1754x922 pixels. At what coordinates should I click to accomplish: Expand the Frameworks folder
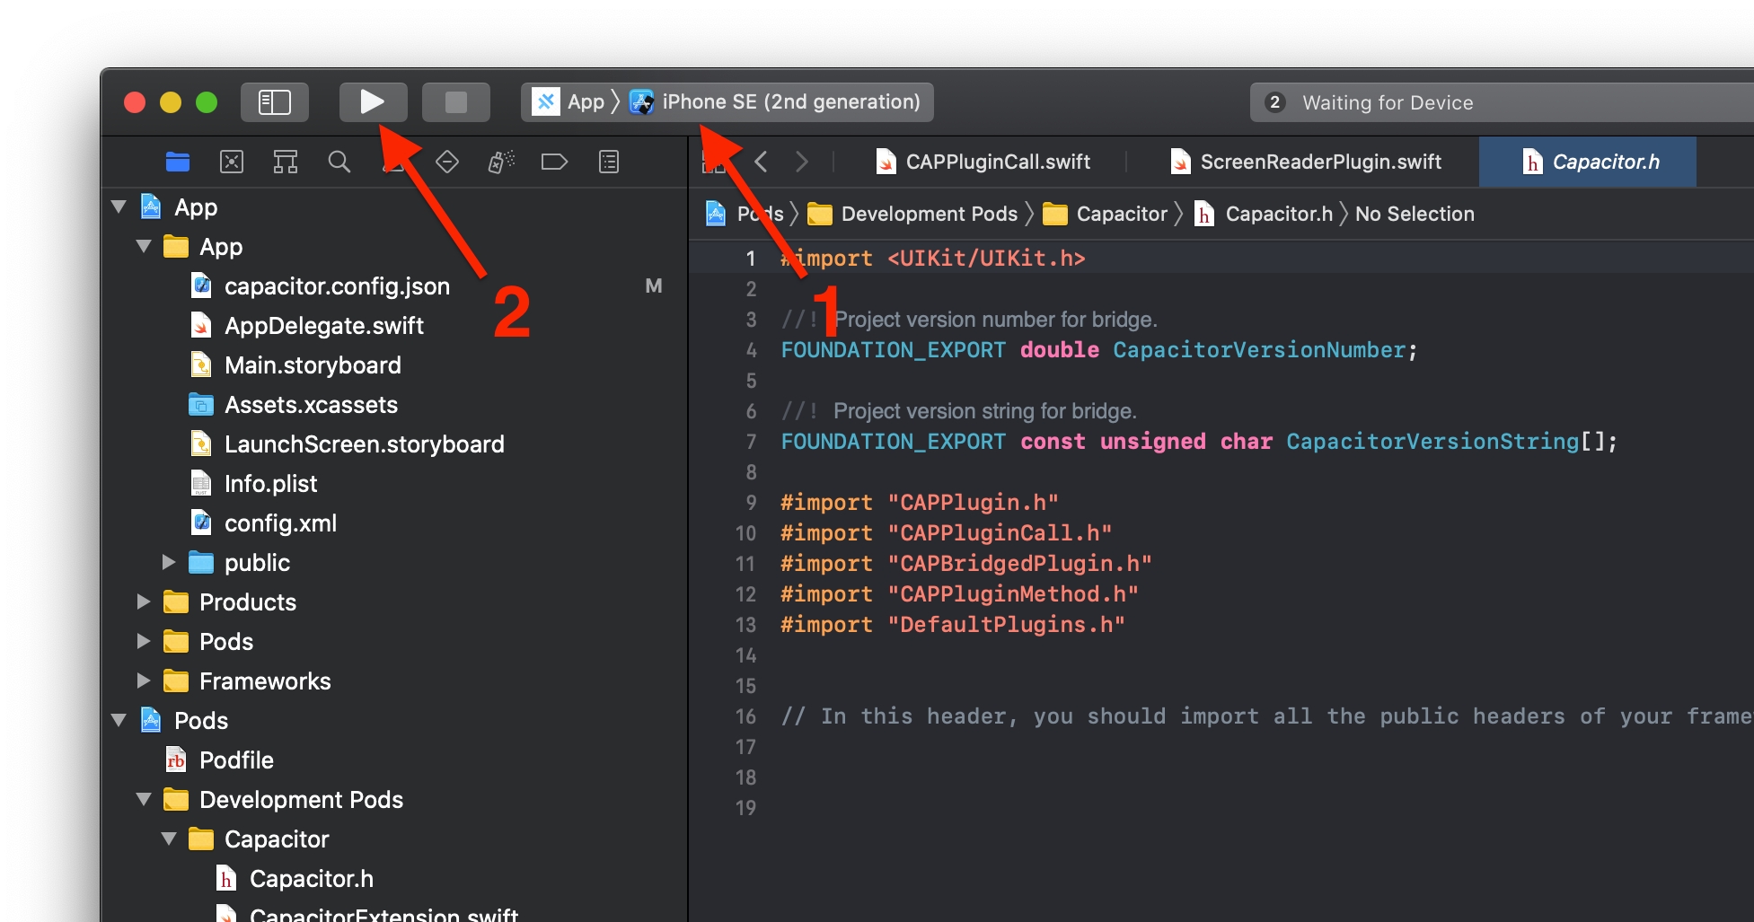coord(144,681)
